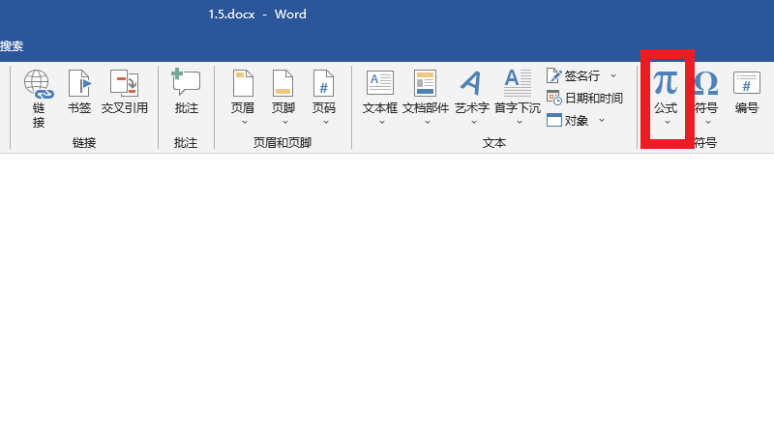This screenshot has width=774, height=435.
Task: Click the 链接 (Link) globe icon
Action: pyautogui.click(x=39, y=84)
